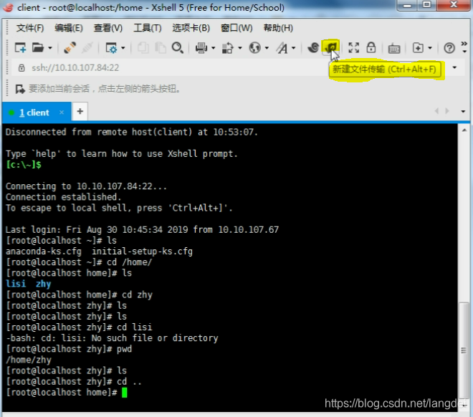Click the Paste icon
The height and width of the screenshot is (417, 473).
tap(161, 47)
